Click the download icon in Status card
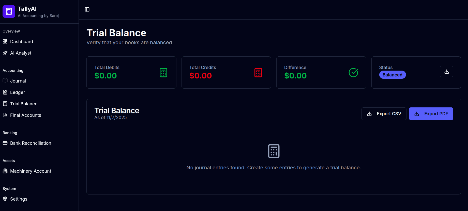 tap(446, 72)
